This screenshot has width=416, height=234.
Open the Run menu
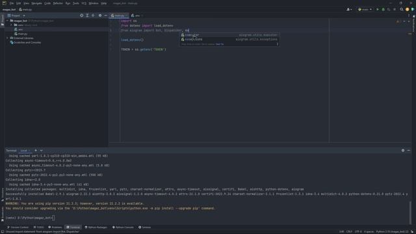coord(68,3)
